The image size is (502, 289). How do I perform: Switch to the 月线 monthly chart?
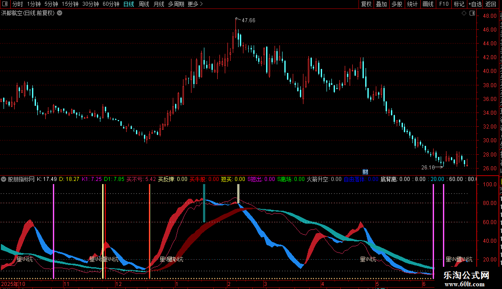(159, 4)
